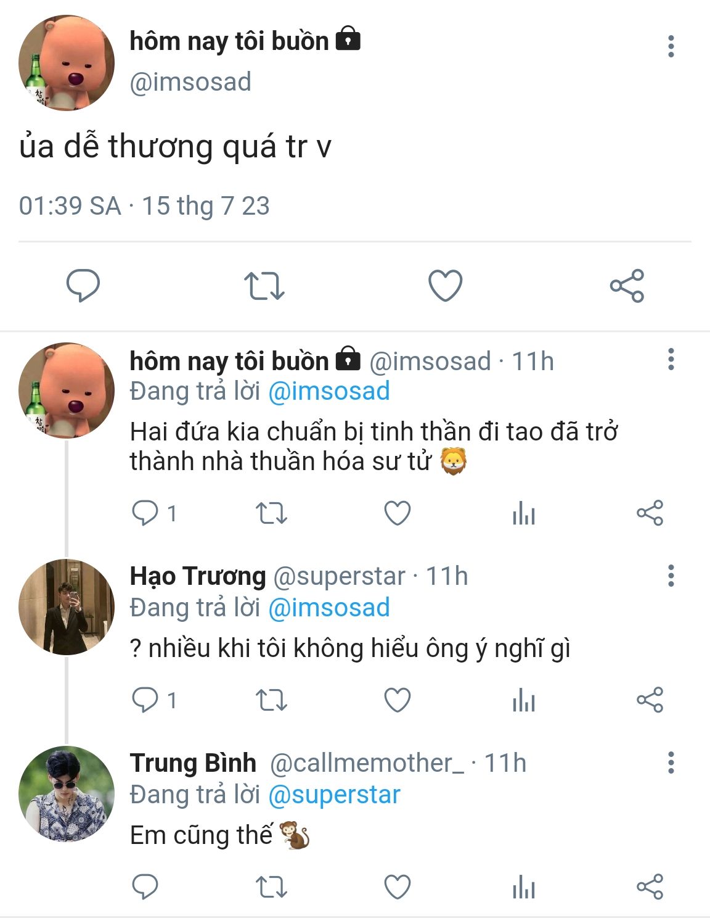Share Hạo Trương's reply

[650, 700]
